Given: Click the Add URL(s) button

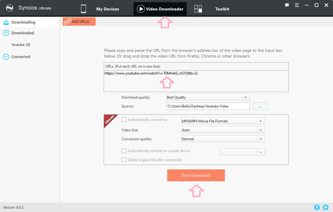Looking at the screenshot, I should click(x=79, y=22).
